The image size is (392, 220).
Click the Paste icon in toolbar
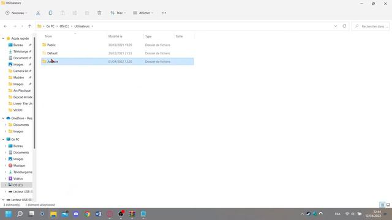(62, 13)
